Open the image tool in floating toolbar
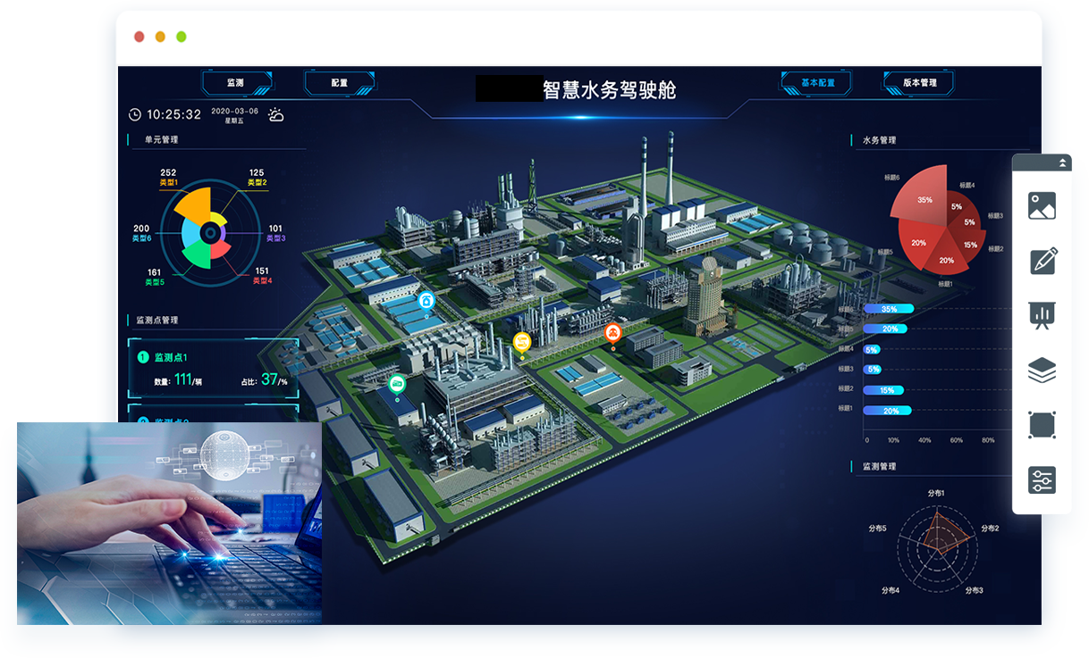The image size is (1089, 658). pos(1042,206)
